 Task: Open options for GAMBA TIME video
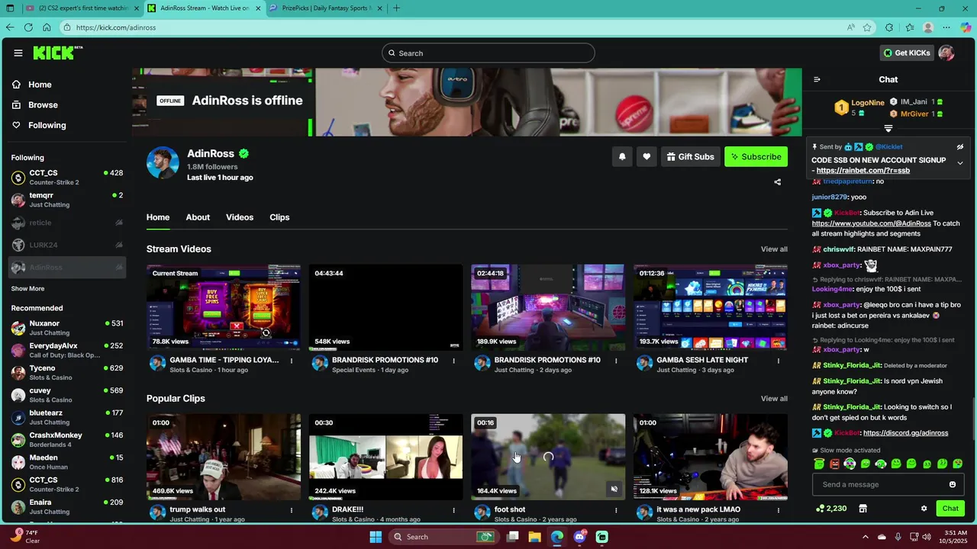[x=292, y=361]
